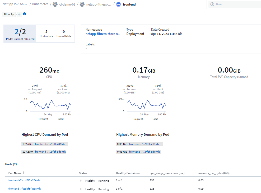Open the Now time range dropdown

point(234,4)
